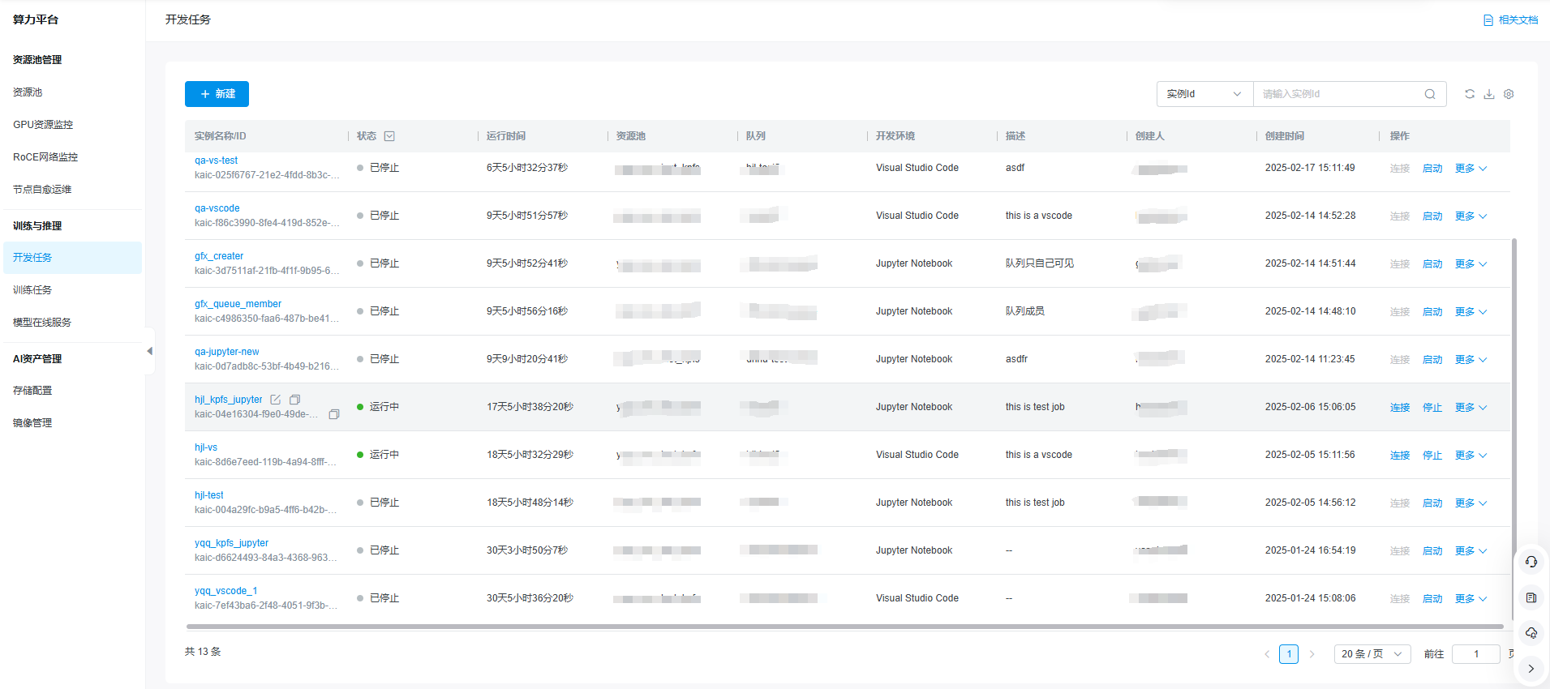Image resolution: width=1550 pixels, height=689 pixels.
Task: Expand 更多 menu for qa-vs-test row
Action: [x=1470, y=169]
